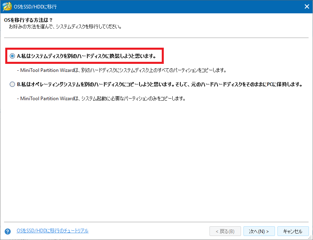Select option A to replace the system disk
The height and width of the screenshot is (240, 313).
click(13, 56)
